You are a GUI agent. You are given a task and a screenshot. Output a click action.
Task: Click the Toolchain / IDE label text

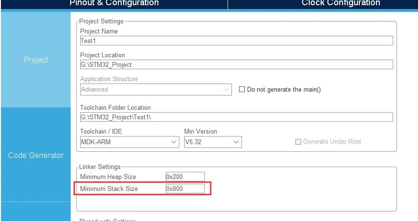point(102,131)
